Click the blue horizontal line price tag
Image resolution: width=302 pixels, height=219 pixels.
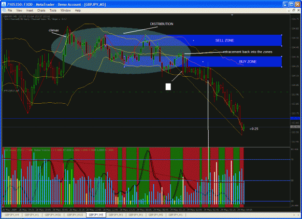pyautogui.click(x=295, y=118)
